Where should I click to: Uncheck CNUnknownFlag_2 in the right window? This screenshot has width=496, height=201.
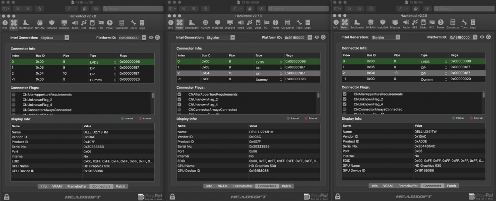click(345, 99)
